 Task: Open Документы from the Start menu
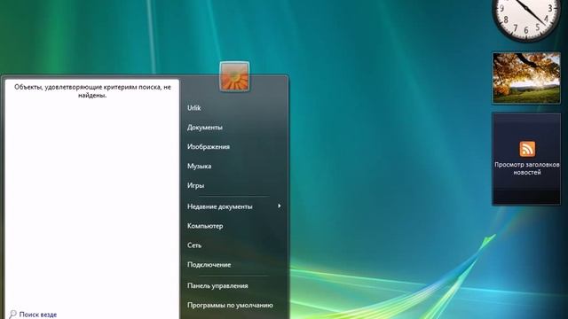pos(205,128)
